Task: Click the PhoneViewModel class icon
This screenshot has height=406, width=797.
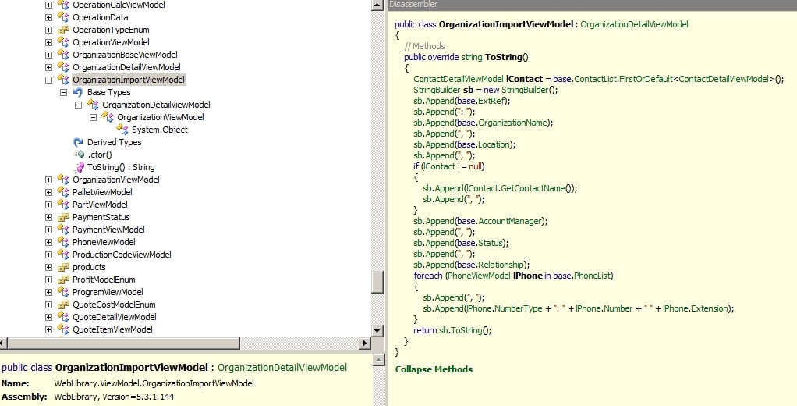Action: 63,242
